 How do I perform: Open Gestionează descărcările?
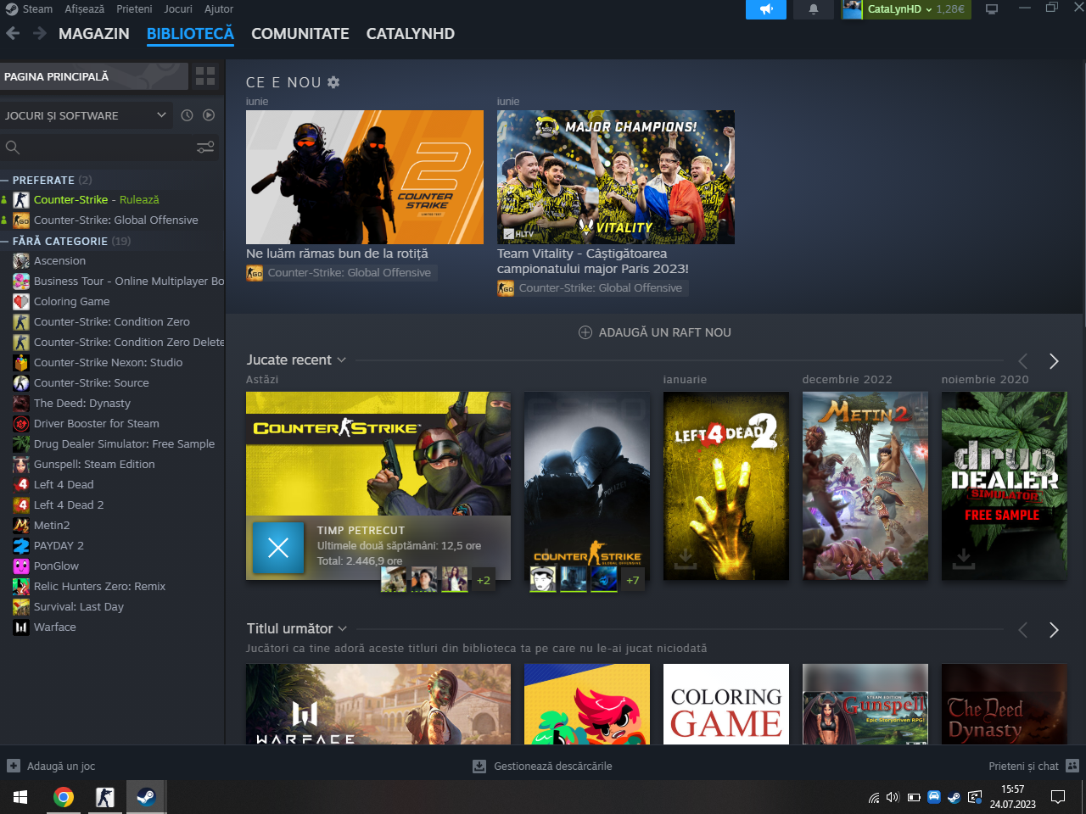pyautogui.click(x=543, y=766)
